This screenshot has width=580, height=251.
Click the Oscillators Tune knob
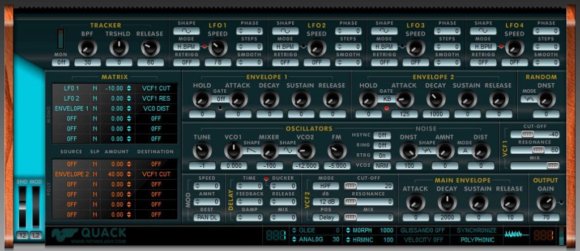coord(202,151)
